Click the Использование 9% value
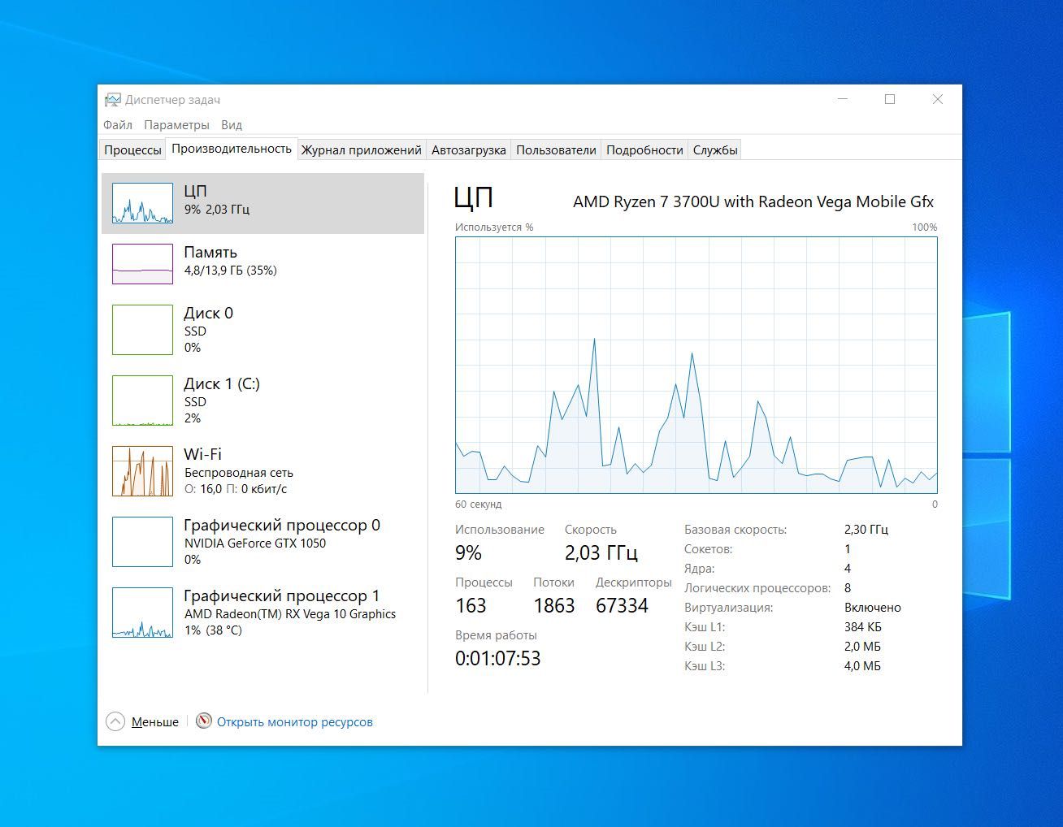Screen dimensions: 1063x827 [468, 553]
